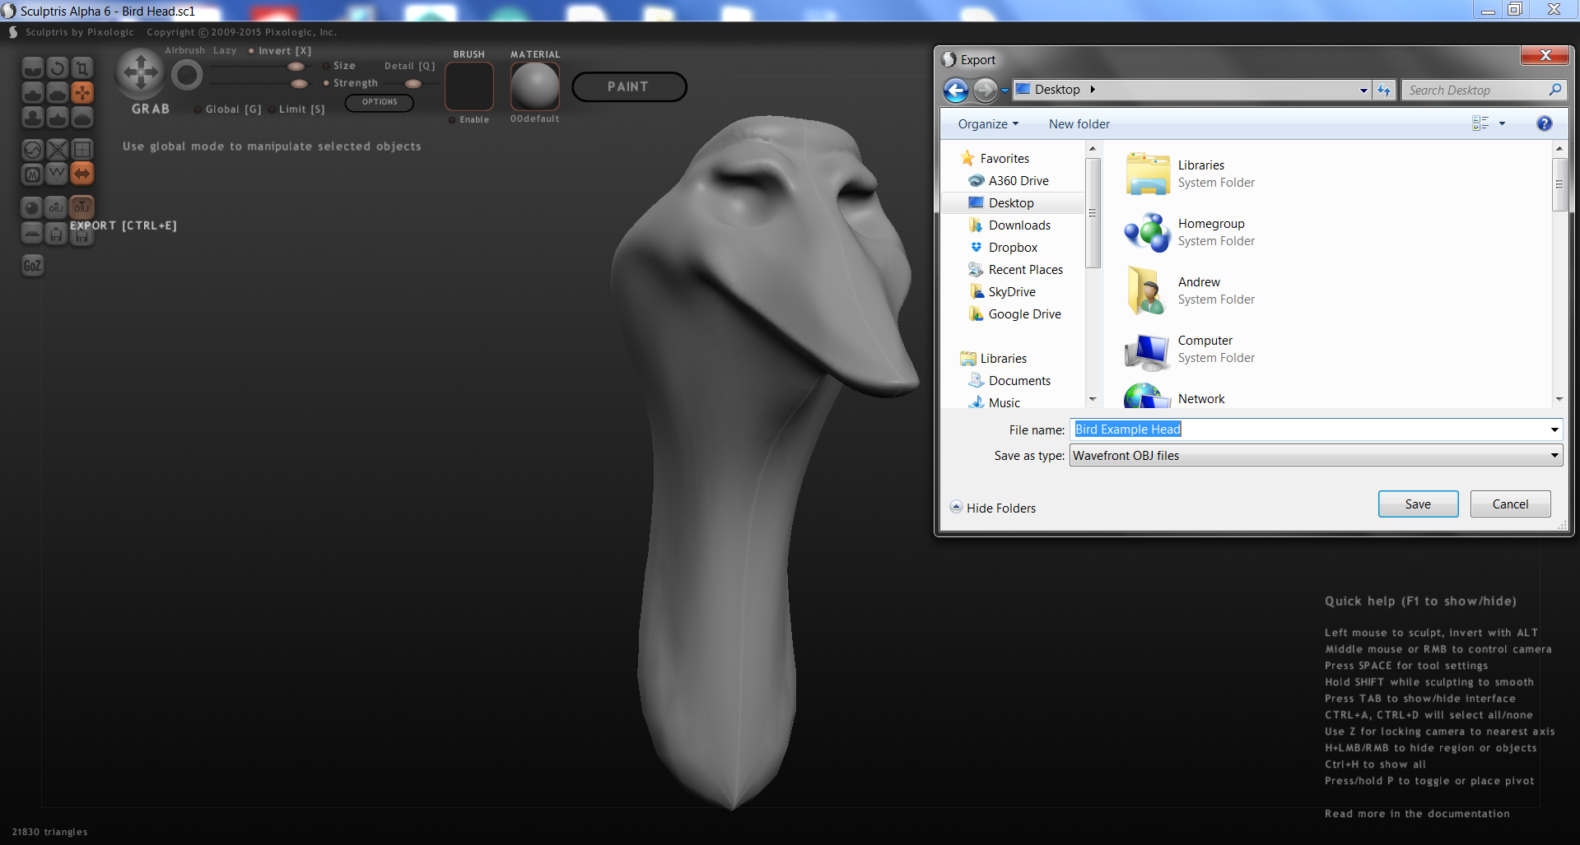This screenshot has height=845, width=1580.
Task: Click the Import OBJ icon
Action: [56, 207]
